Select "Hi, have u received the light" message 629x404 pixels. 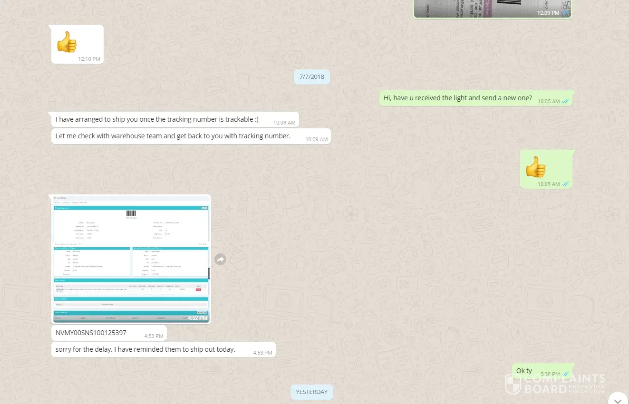point(458,98)
